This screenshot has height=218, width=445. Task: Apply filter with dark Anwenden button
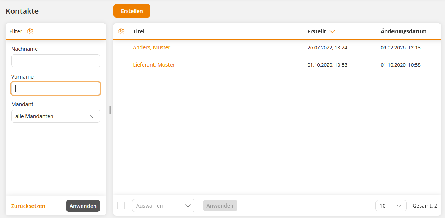point(83,206)
